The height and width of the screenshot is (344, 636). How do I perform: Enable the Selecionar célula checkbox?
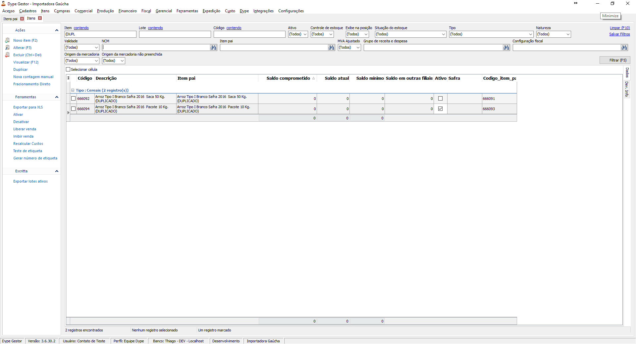coord(68,69)
